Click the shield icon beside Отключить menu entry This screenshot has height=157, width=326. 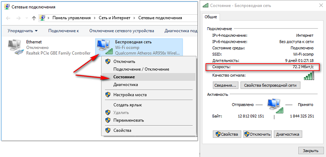click(108, 61)
